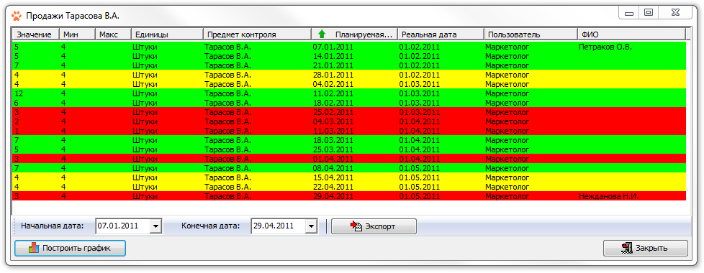The width and height of the screenshot is (704, 273).
Task: Sort by the Значение column header
Action: coord(36,34)
